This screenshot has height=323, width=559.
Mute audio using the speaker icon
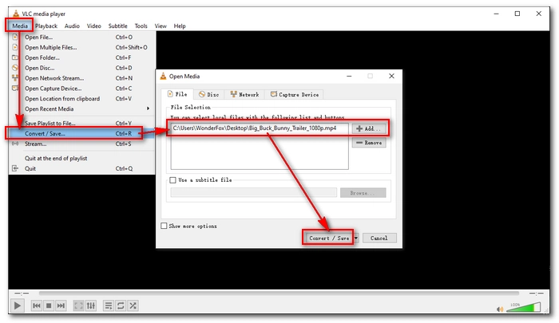pos(500,309)
